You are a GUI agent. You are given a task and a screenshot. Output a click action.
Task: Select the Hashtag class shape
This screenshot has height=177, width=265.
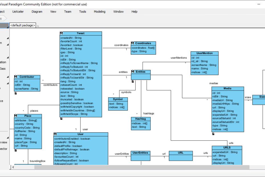pyautogui.click(x=140, y=123)
